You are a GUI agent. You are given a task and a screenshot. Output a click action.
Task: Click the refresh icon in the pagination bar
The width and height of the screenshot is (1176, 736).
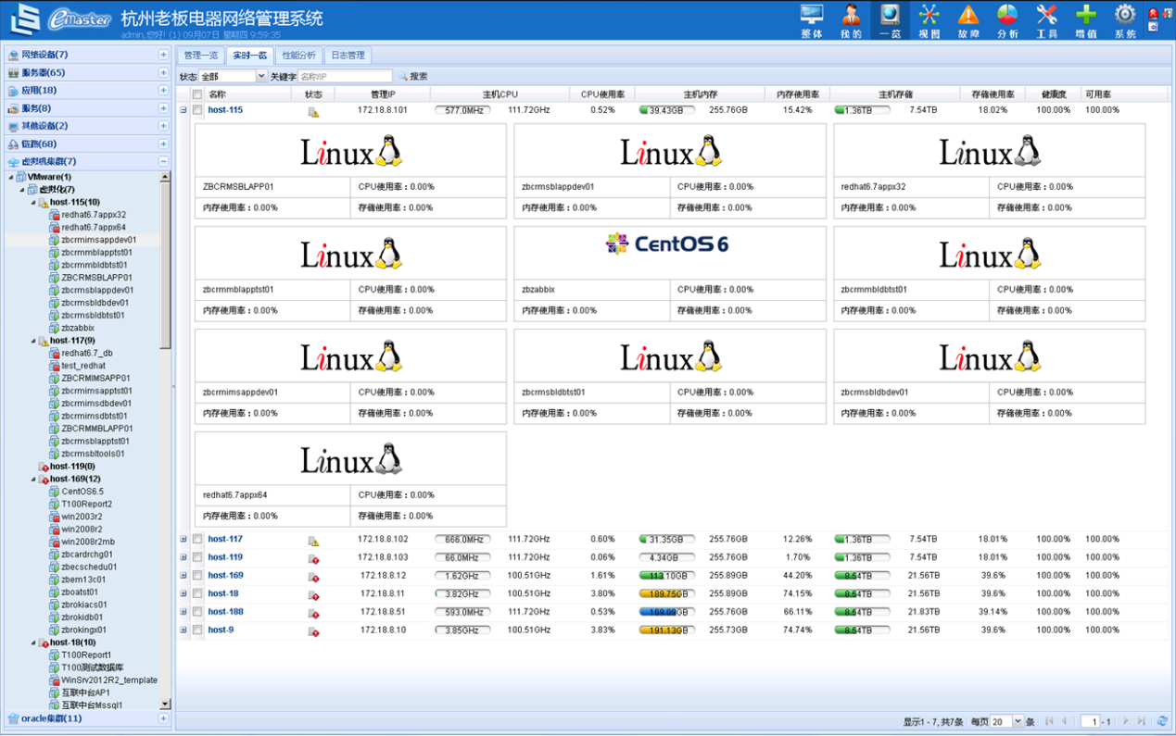tap(1162, 721)
